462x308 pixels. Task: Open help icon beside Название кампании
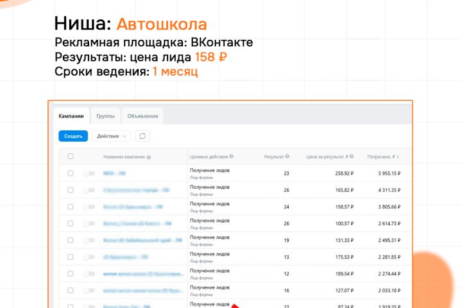(x=149, y=157)
